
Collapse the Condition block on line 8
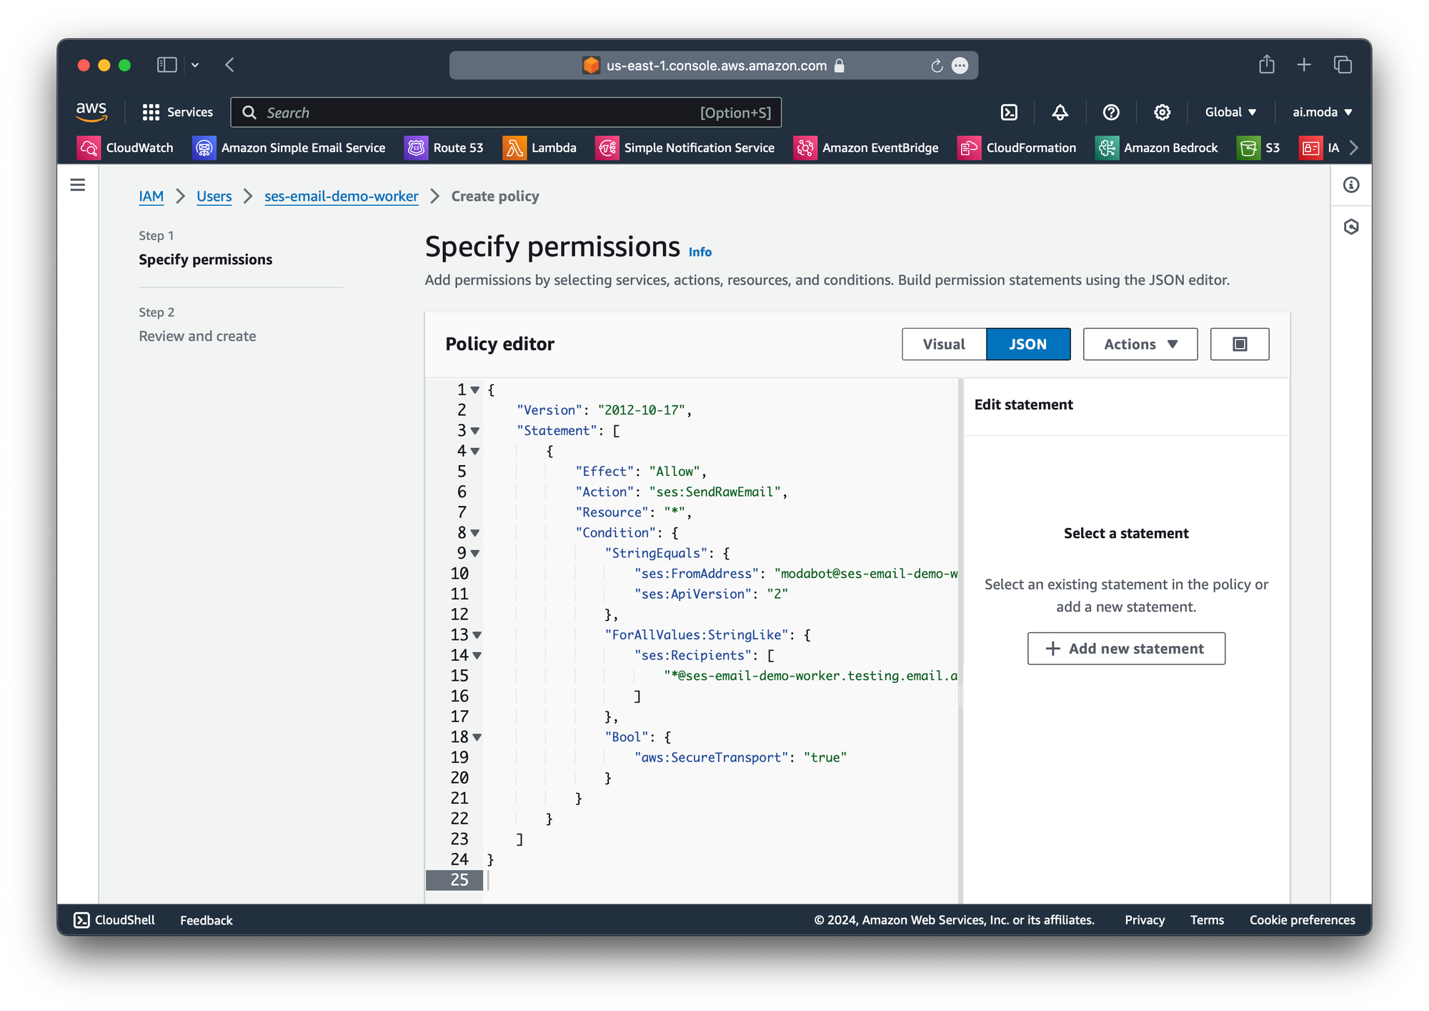(475, 533)
